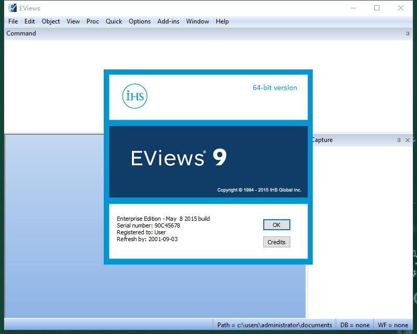This screenshot has width=417, height=334.
Task: Click the Credits button
Action: coord(277,242)
